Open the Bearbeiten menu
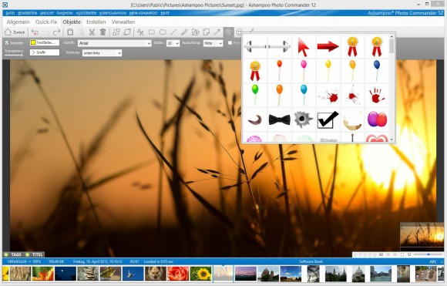The height and width of the screenshot is (286, 447). pyautogui.click(x=28, y=13)
